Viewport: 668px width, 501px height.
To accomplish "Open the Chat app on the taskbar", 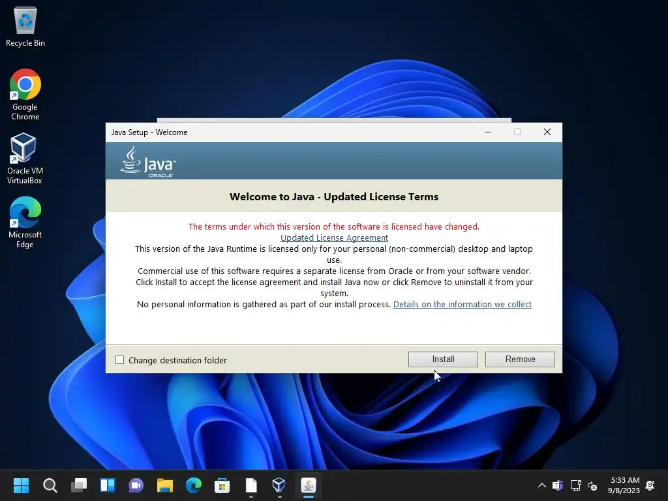I will (136, 485).
